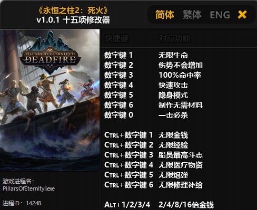Click 船员最高斗志 function
The image size is (257, 210).
181,155
